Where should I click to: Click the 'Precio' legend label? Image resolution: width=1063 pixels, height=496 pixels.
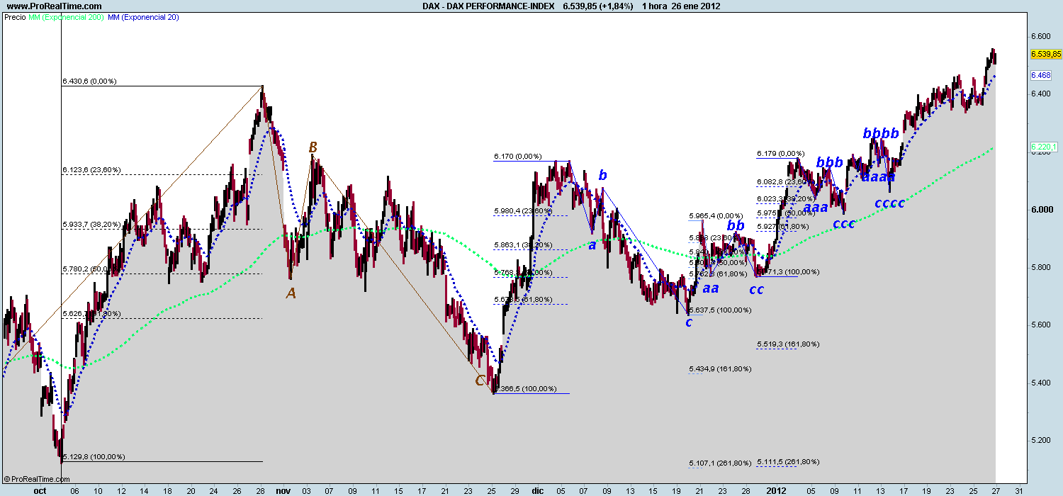pos(14,16)
